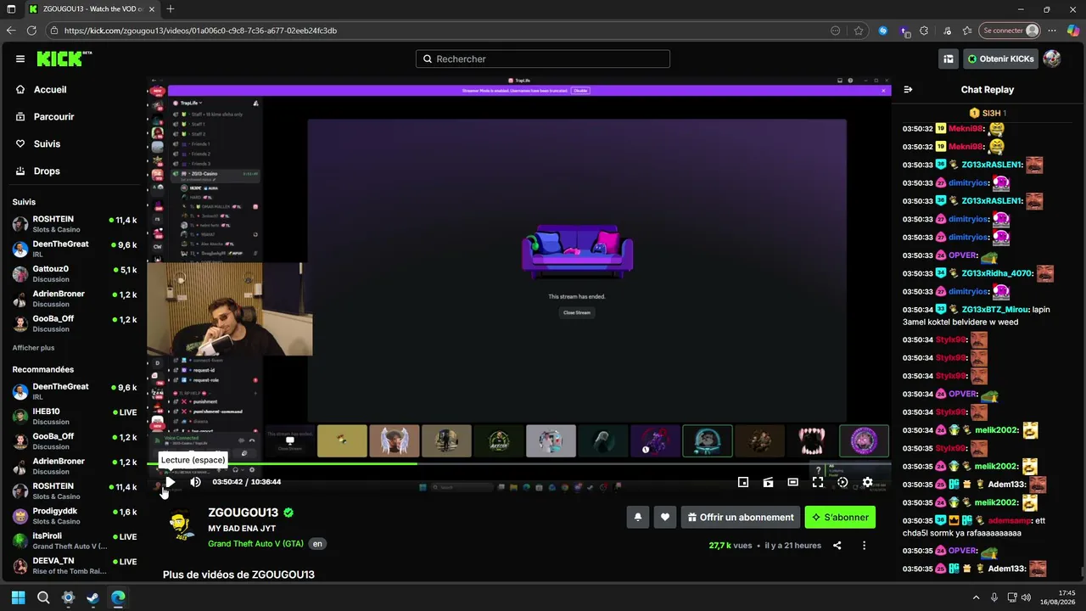Open the video more options menu
Image resolution: width=1086 pixels, height=611 pixels.
tap(865, 546)
